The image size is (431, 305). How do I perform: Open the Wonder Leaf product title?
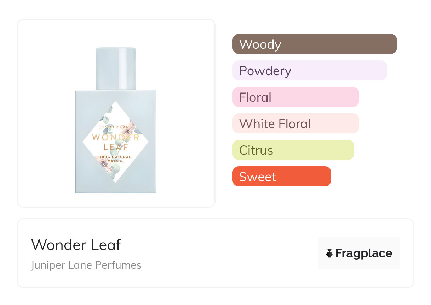click(76, 245)
